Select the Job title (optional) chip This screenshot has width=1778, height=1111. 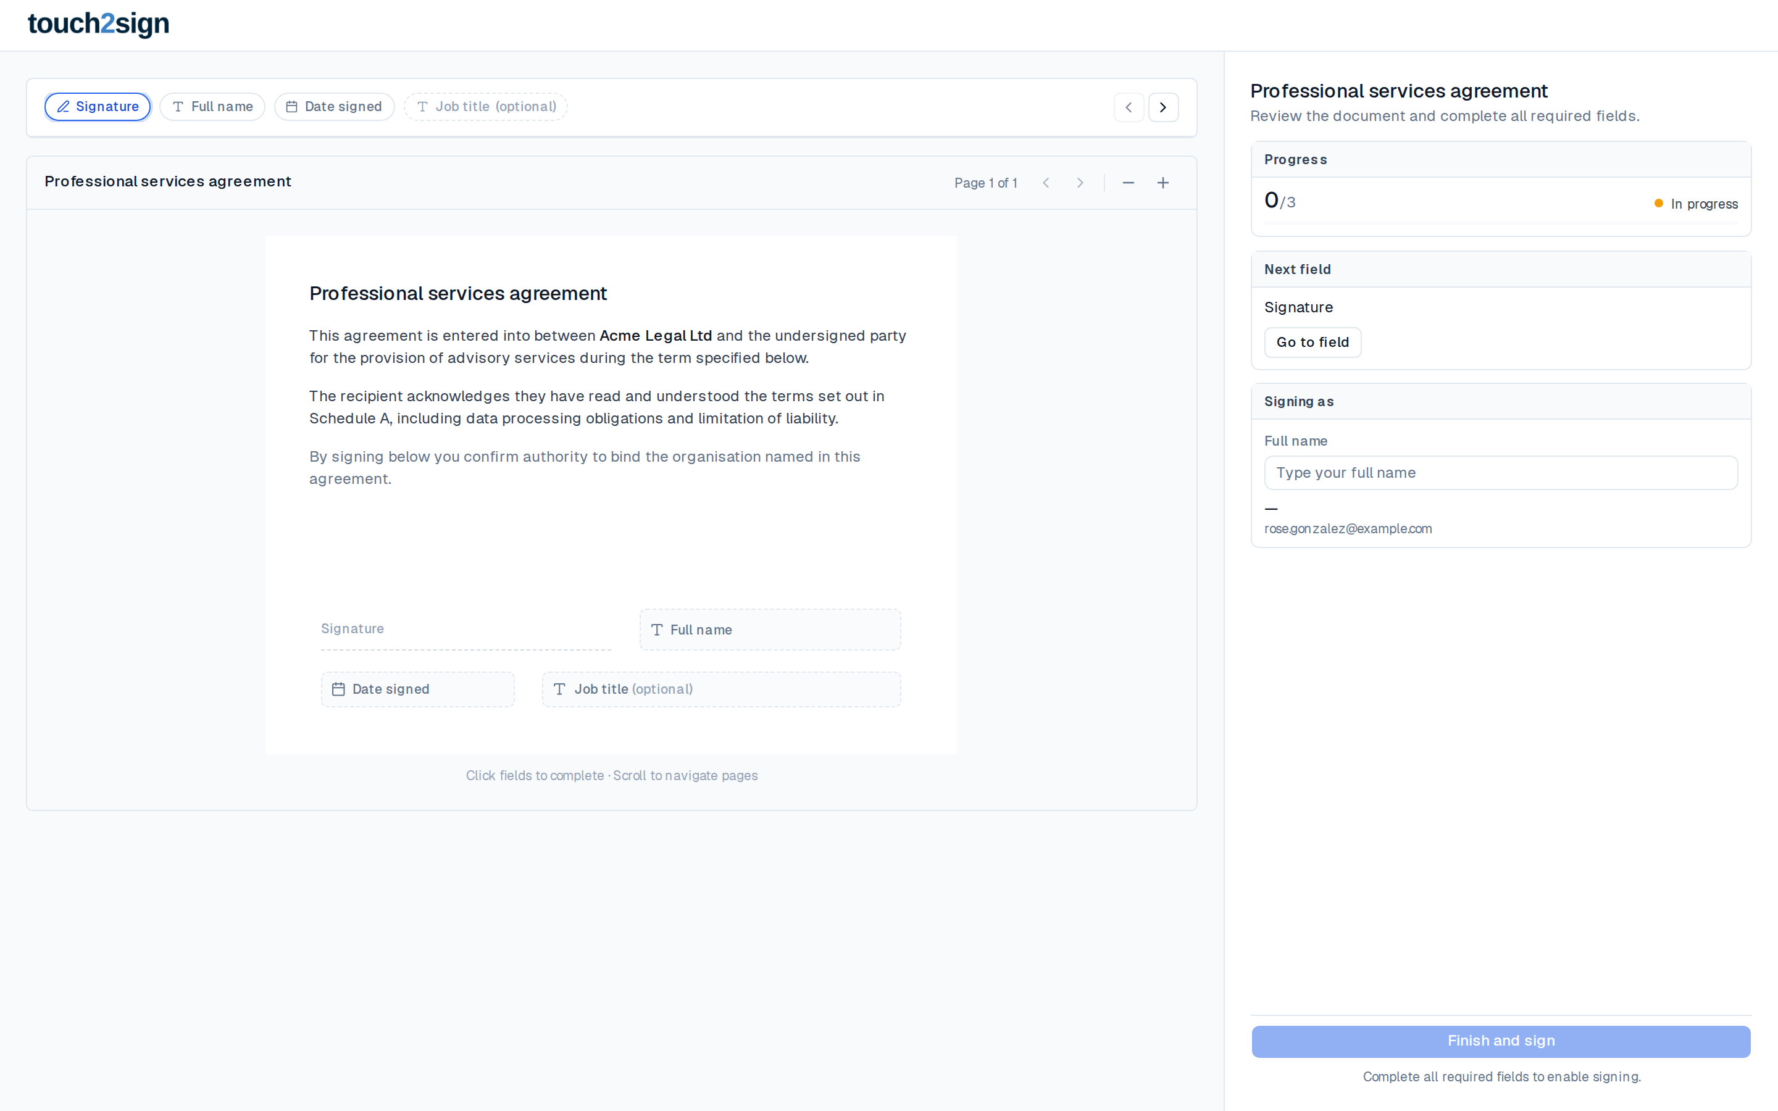click(486, 107)
